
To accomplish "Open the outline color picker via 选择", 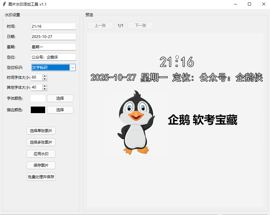I will 60,110.
